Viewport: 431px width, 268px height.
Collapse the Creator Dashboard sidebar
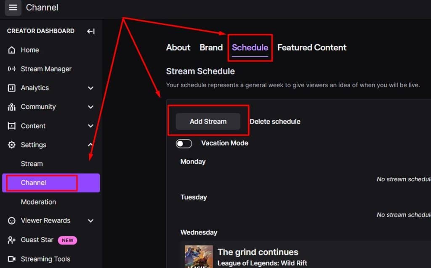tap(91, 31)
